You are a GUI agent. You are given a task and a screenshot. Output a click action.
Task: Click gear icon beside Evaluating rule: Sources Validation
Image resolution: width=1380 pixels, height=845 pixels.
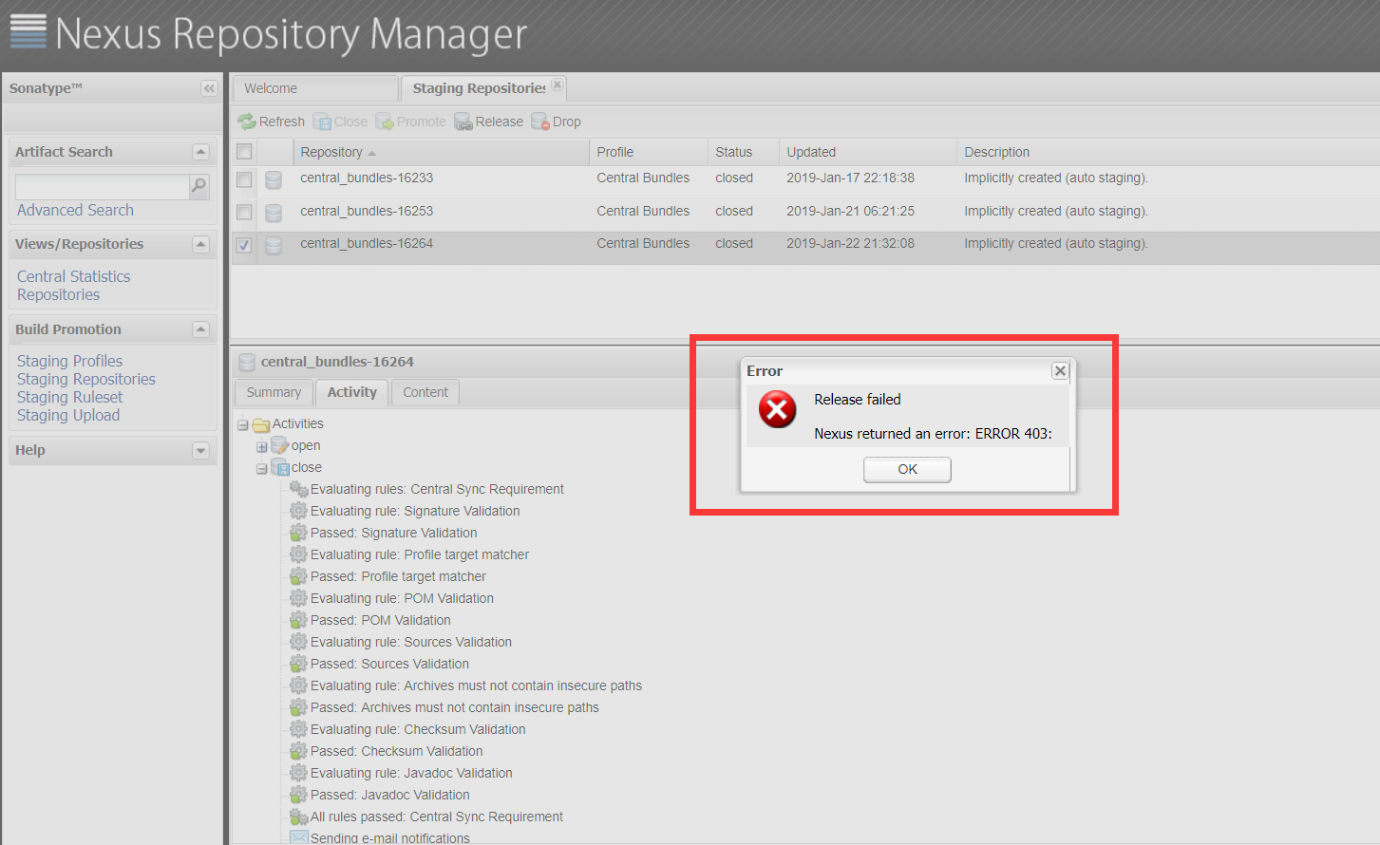tap(298, 642)
